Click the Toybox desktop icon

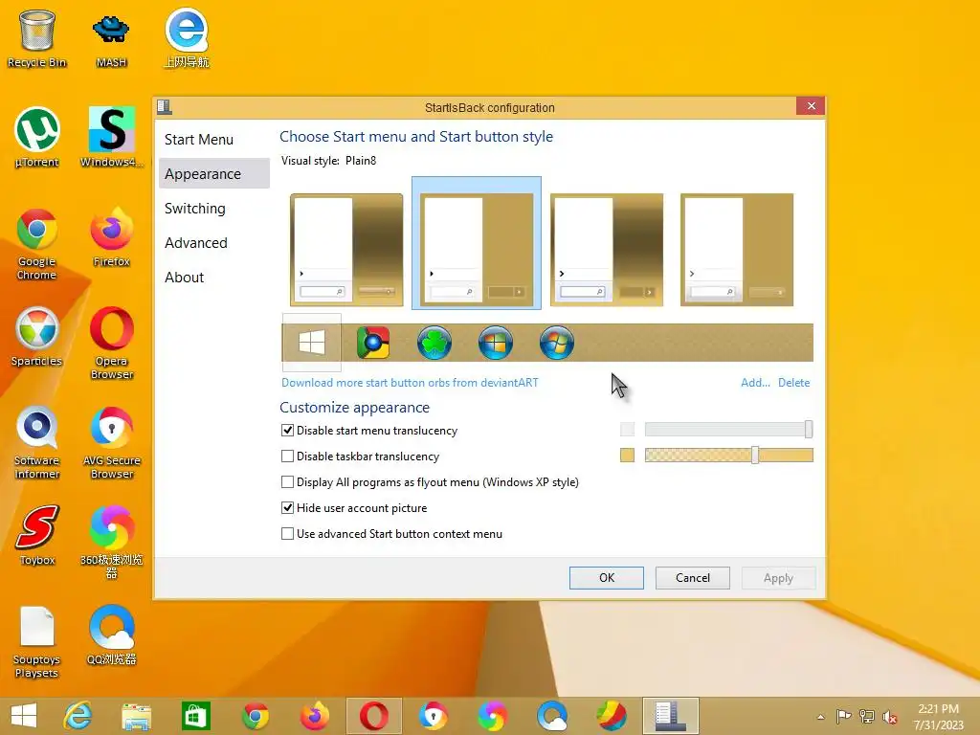click(37, 535)
